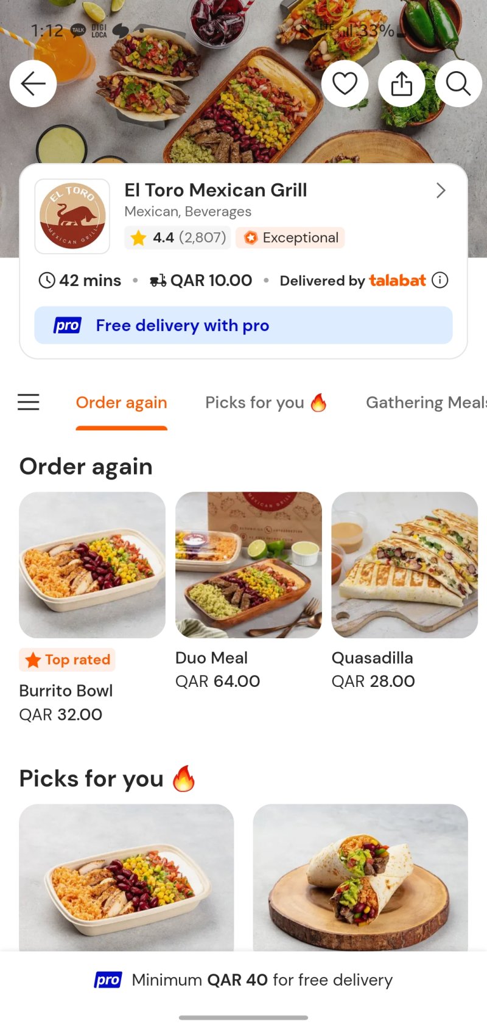Tap the burrito wrap photo in picks
The image size is (487, 1027).
(x=360, y=877)
